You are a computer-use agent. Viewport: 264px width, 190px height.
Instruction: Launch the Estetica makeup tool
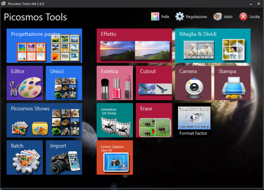[x=115, y=83]
